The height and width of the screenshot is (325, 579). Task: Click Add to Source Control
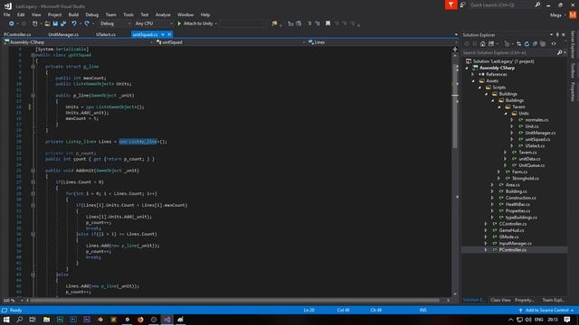click(x=546, y=311)
